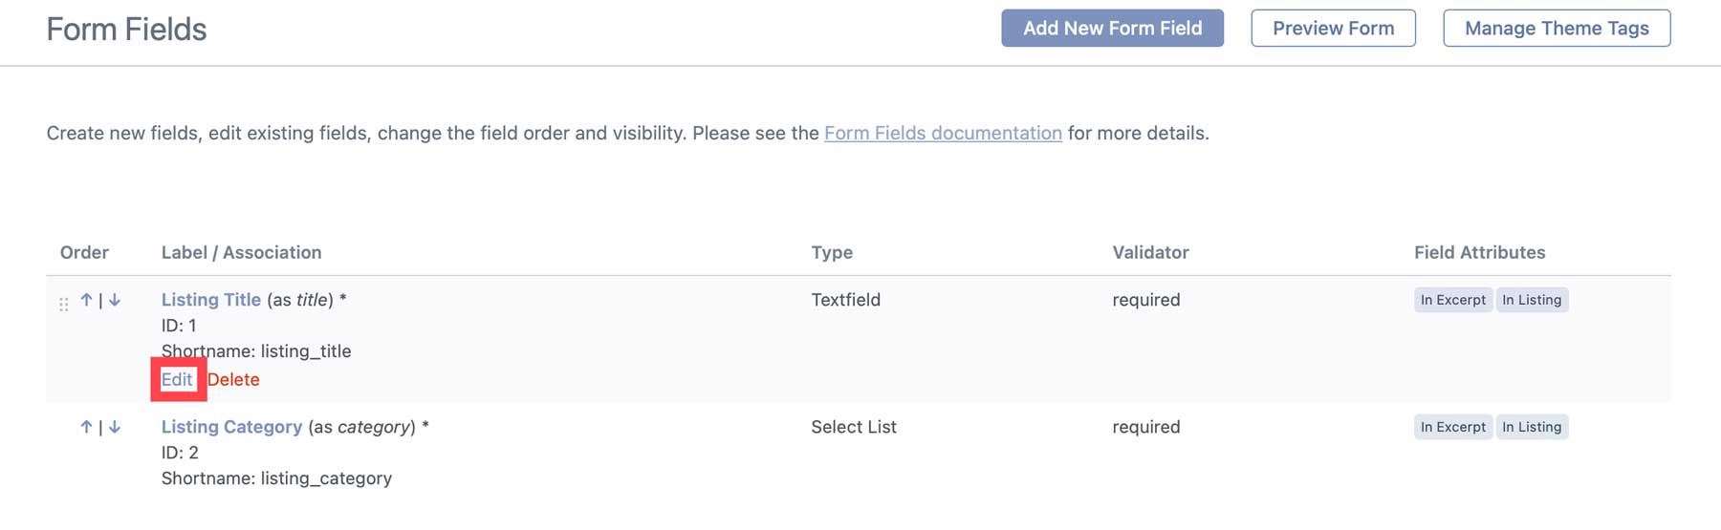
Task: Move Listing Title field down
Action: tap(115, 300)
